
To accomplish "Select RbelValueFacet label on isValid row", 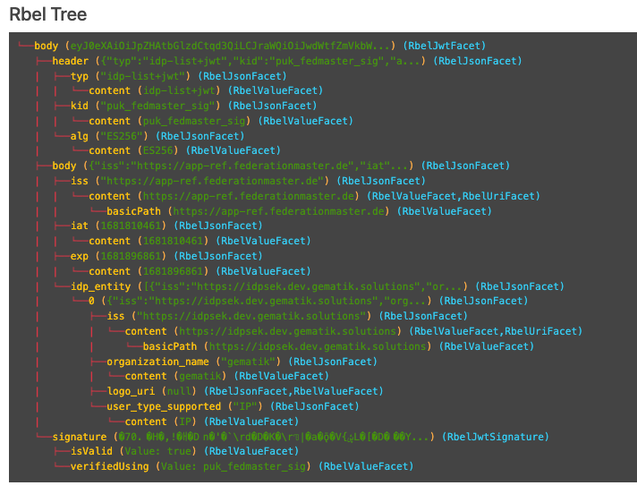I will pyautogui.click(x=251, y=451).
